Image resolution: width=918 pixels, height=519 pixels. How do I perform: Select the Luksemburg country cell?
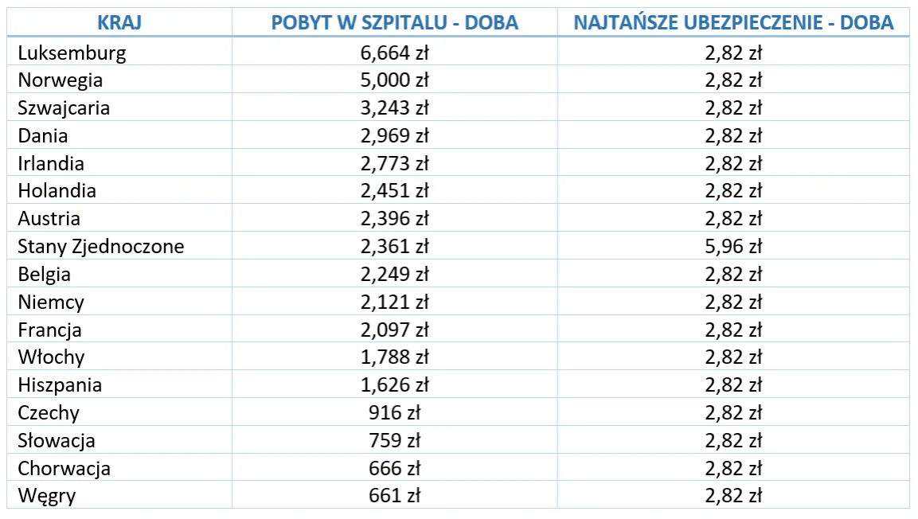[x=72, y=53]
